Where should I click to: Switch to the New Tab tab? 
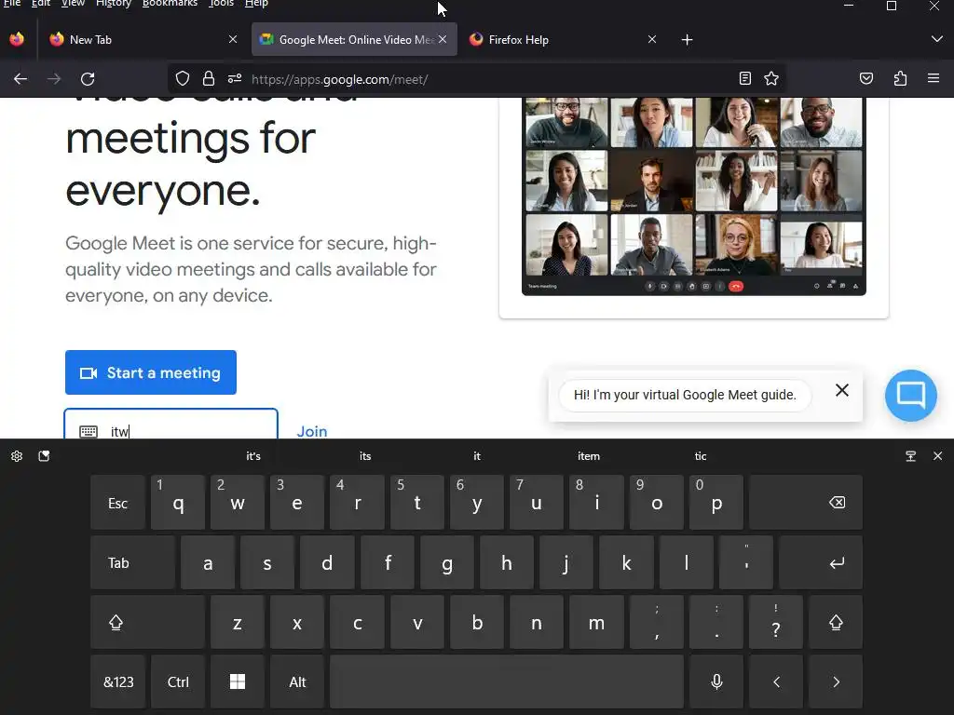(x=143, y=39)
